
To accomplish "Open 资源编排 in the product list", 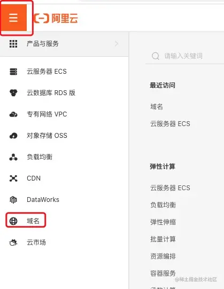I will 163,256.
